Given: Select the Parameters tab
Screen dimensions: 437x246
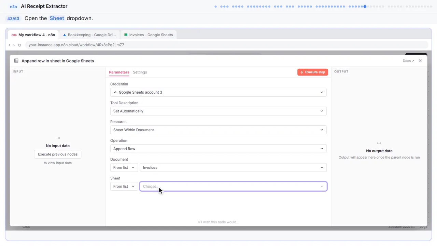Looking at the screenshot, I should [x=119, y=72].
